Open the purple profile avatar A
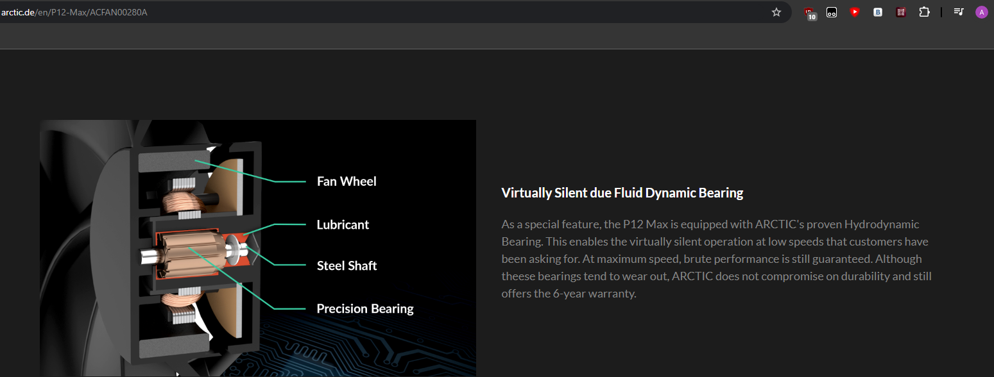The width and height of the screenshot is (994, 377). click(x=981, y=12)
